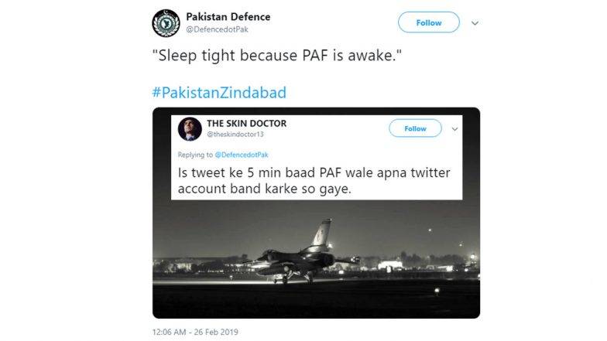Expand tweet options chevron beside main Follow
Viewport: 607px width, 341px height.
(475, 23)
